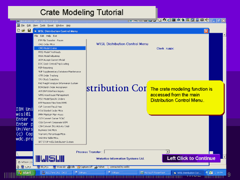The image size is (240, 180).
Task: Click the WISL Distribution Control Menu title icon
Action: coord(35,31)
